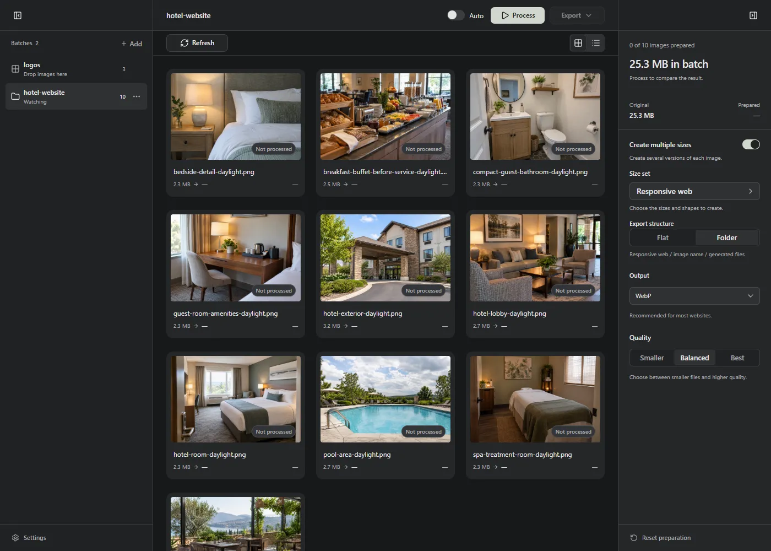The height and width of the screenshot is (551, 771).
Task: Click the 25.3 MB in batch heading
Action: pos(669,64)
